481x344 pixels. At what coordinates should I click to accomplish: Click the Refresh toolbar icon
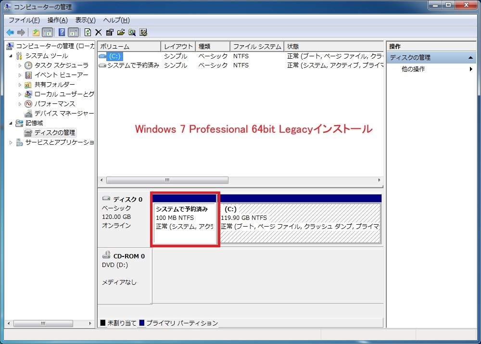coord(88,32)
